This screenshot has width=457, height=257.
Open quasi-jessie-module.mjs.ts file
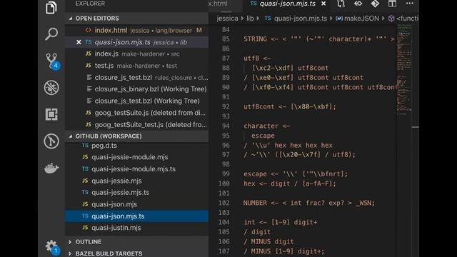pyautogui.click(x=136, y=169)
